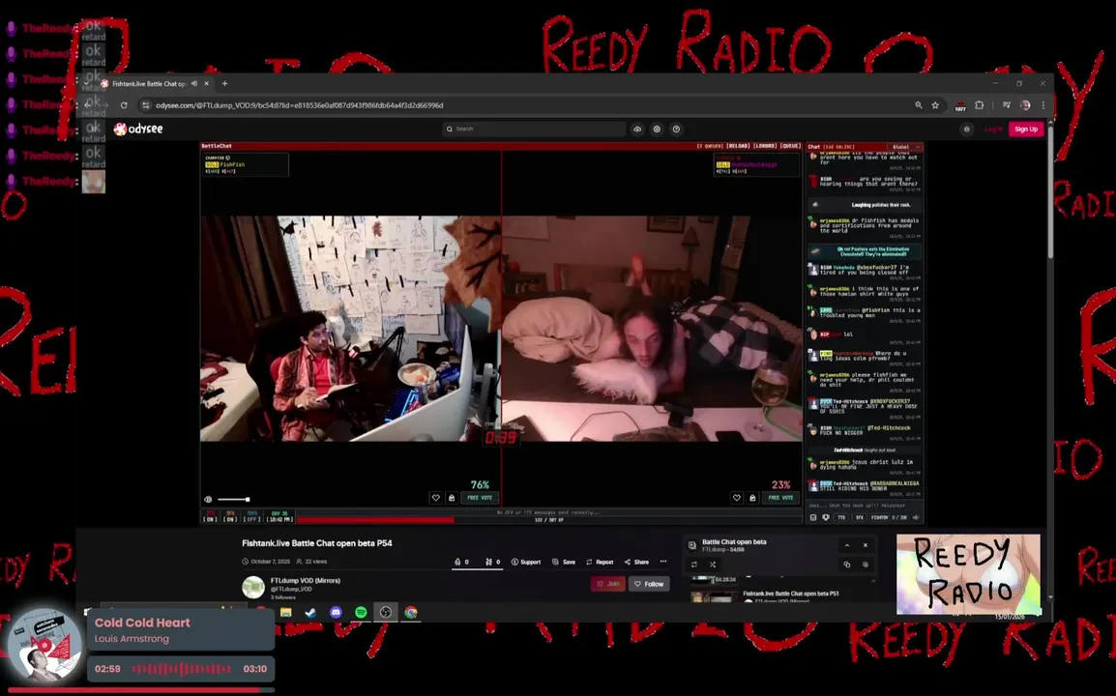This screenshot has height=696, width=1116.
Task: Seek on Cold Cold Heart waveform progress
Action: (182, 668)
